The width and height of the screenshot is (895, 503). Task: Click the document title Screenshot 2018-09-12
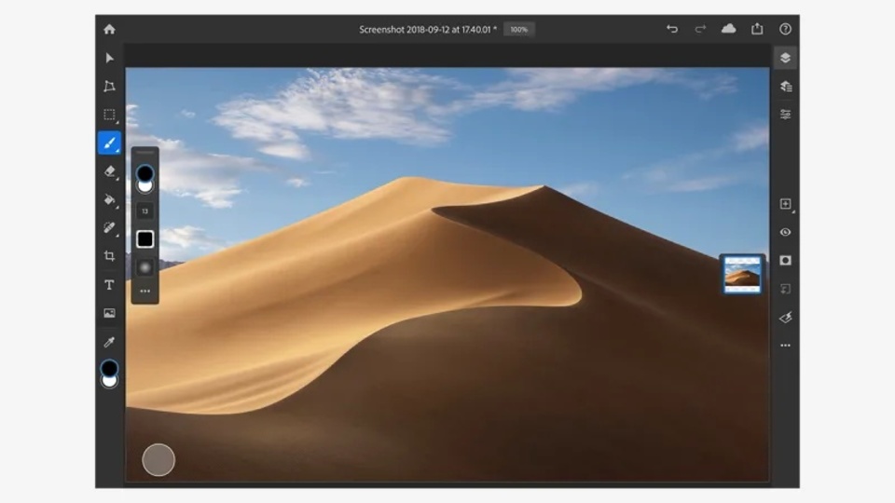tap(428, 29)
